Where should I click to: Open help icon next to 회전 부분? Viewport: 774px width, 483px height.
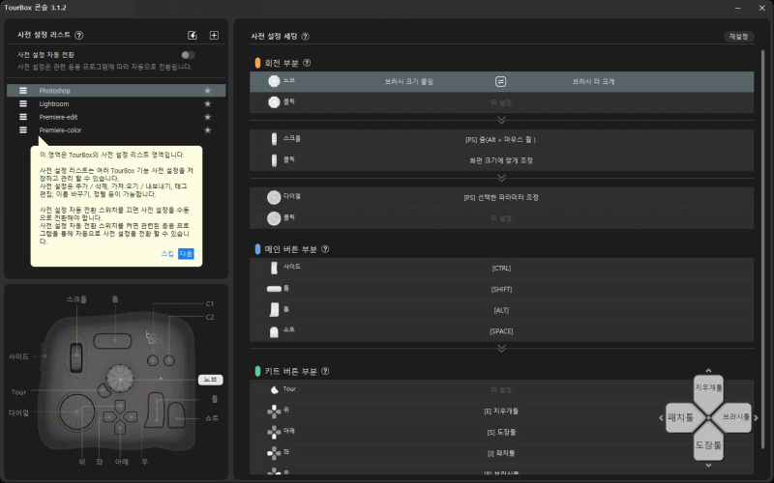coord(307,63)
